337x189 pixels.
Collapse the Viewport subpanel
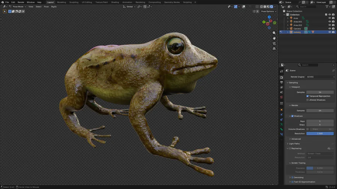(x=295, y=87)
